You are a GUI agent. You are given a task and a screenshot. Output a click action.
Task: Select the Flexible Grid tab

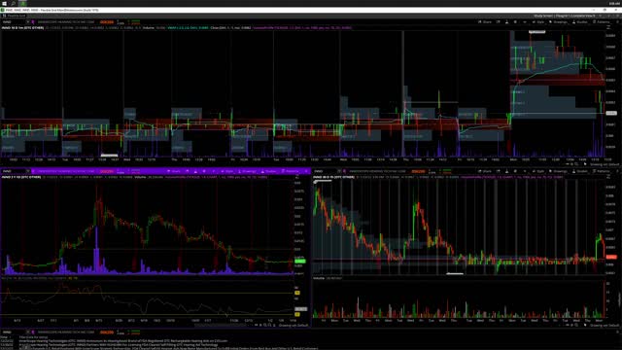point(15,16)
